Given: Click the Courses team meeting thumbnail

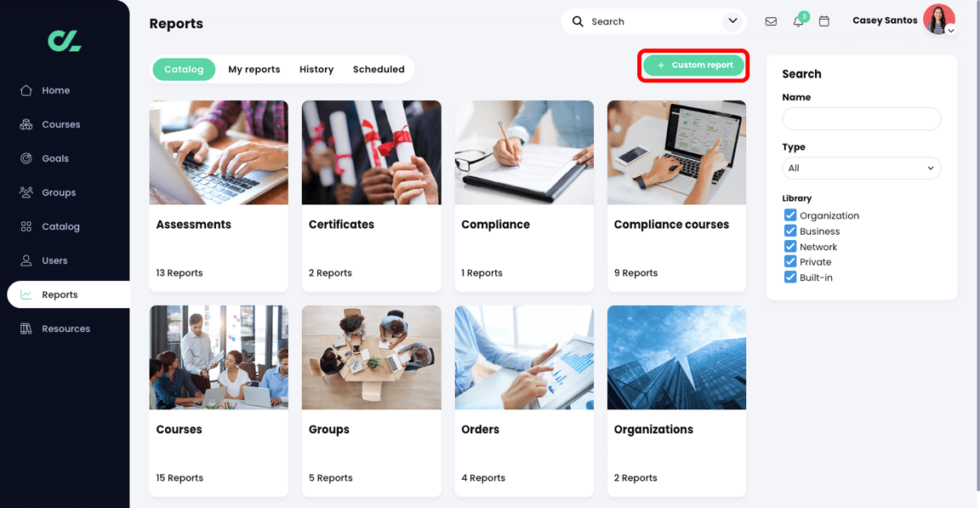Looking at the screenshot, I should click(219, 357).
